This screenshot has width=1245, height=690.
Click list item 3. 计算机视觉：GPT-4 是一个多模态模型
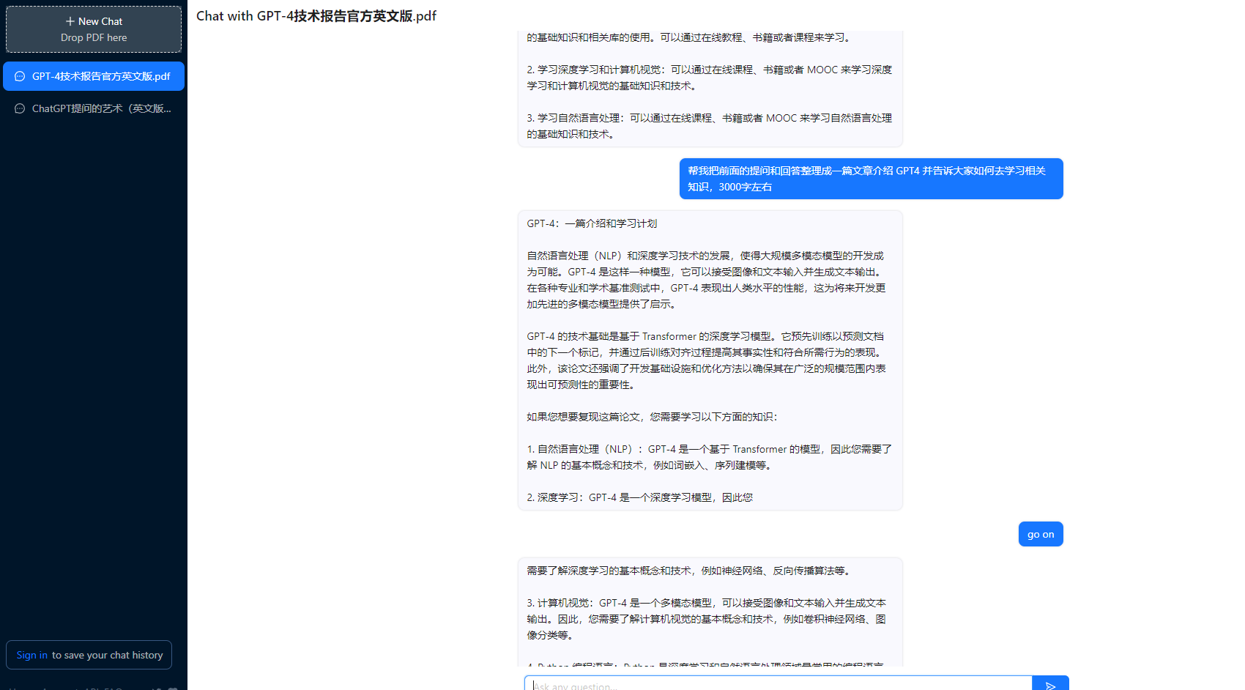tap(707, 619)
